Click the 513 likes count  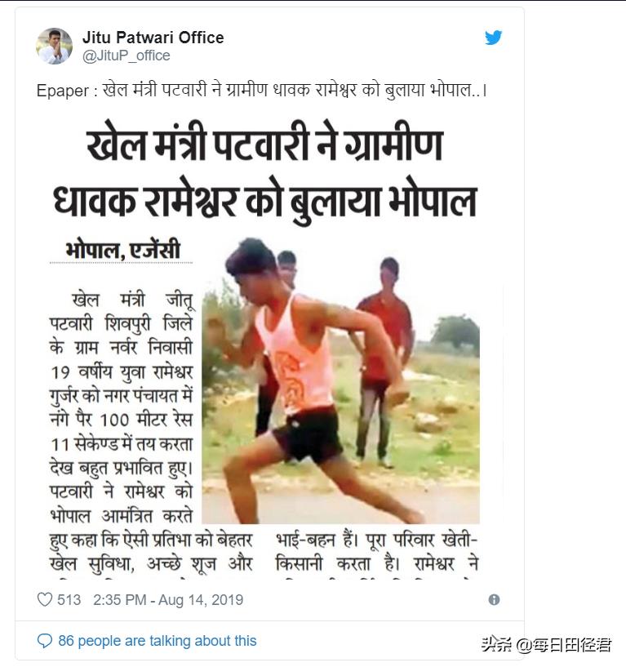coord(69,600)
